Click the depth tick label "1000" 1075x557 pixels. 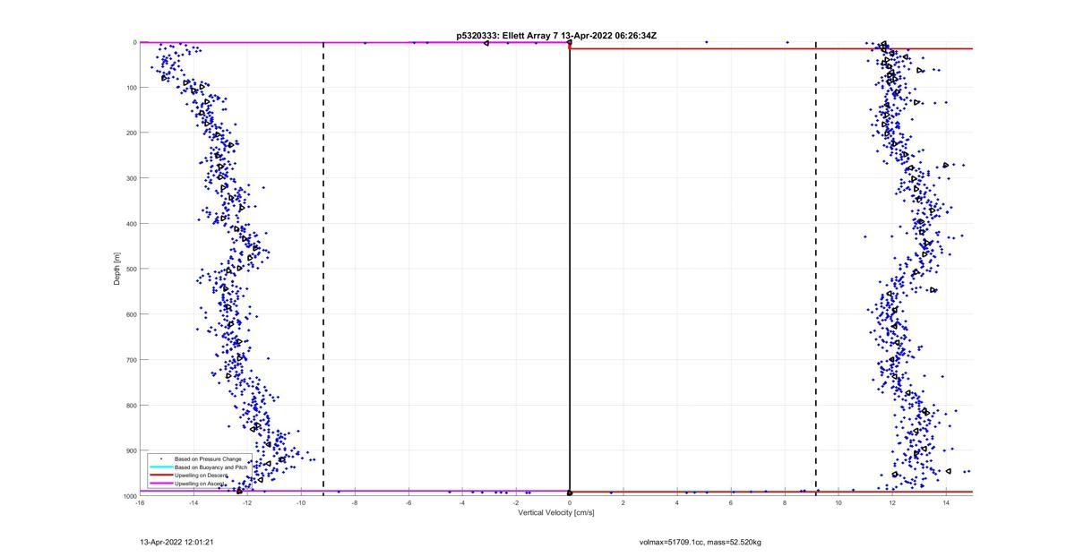[130, 496]
